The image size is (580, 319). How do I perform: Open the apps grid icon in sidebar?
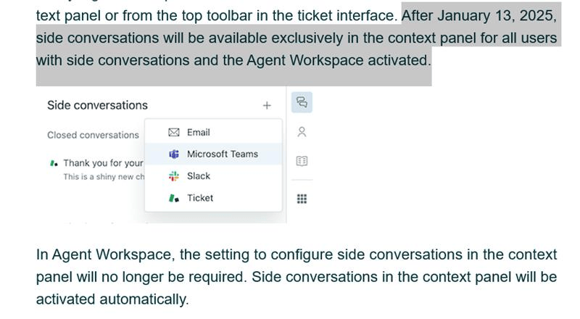[x=302, y=199]
